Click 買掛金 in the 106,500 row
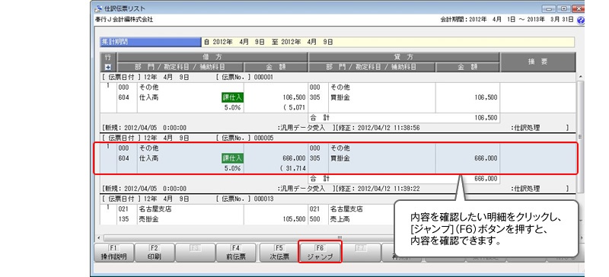 pos(340,97)
